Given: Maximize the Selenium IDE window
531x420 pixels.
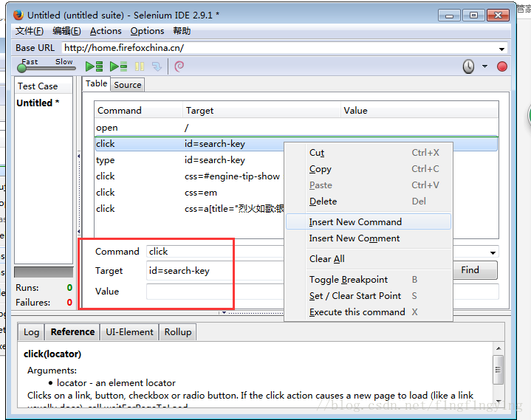Looking at the screenshot, I should coord(474,16).
